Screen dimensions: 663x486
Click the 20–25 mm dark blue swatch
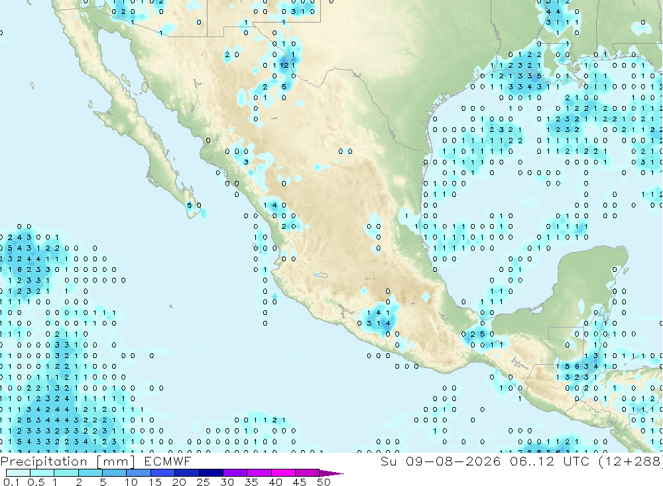click(x=187, y=473)
